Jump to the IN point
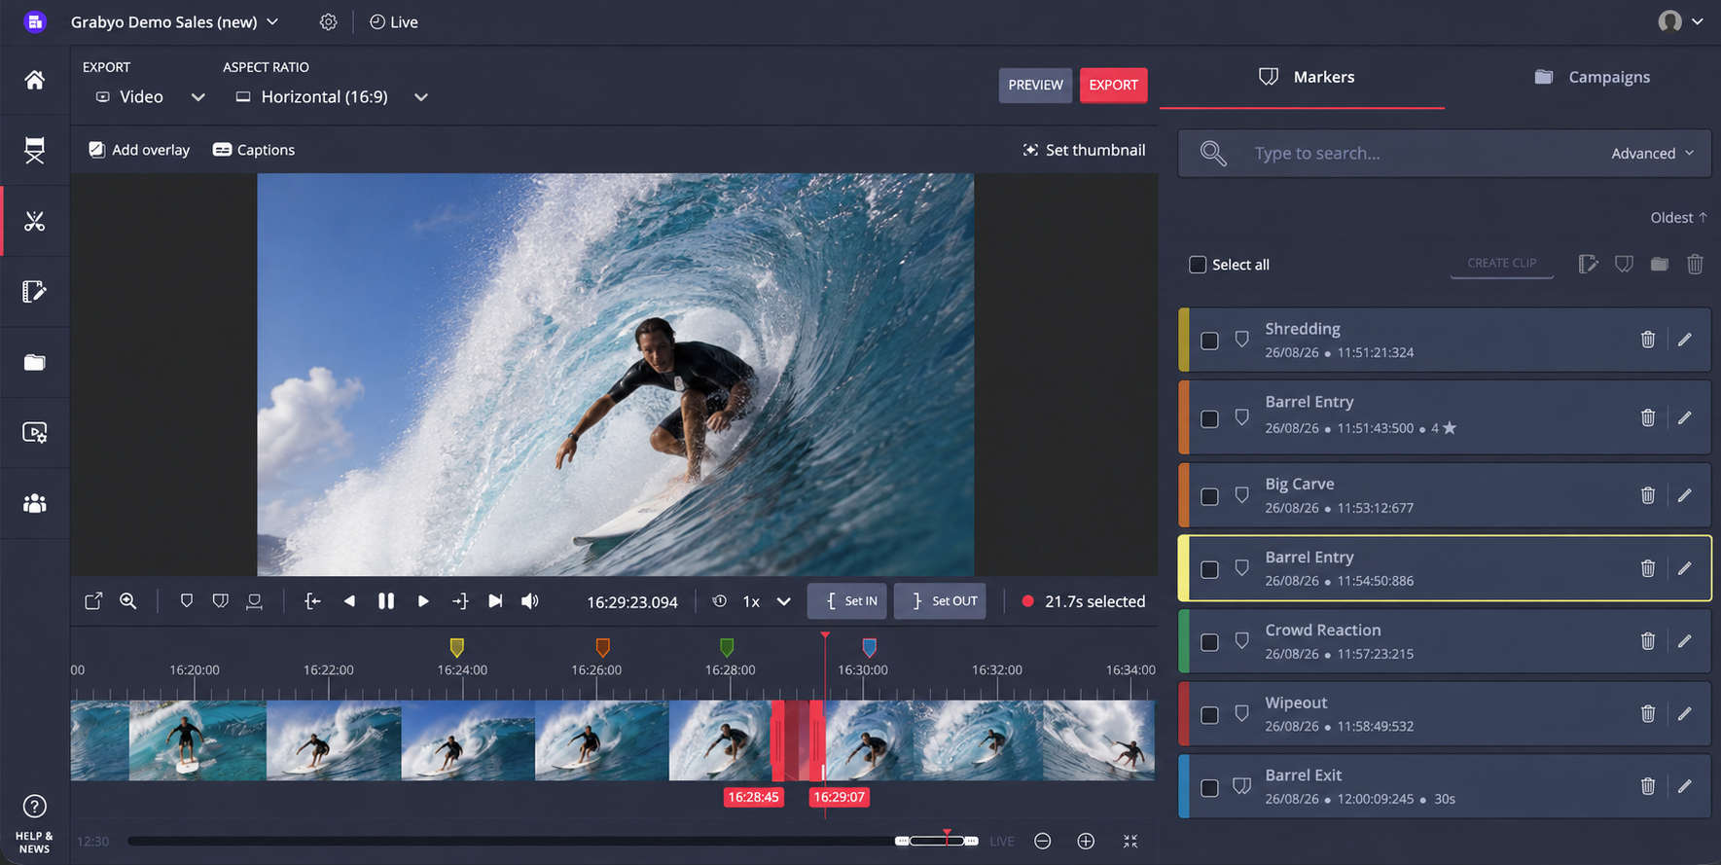Viewport: 1721px width, 865px height. pyautogui.click(x=312, y=601)
